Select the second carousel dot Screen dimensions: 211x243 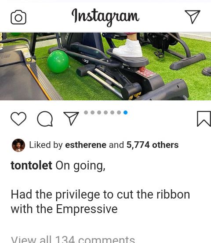point(92,112)
